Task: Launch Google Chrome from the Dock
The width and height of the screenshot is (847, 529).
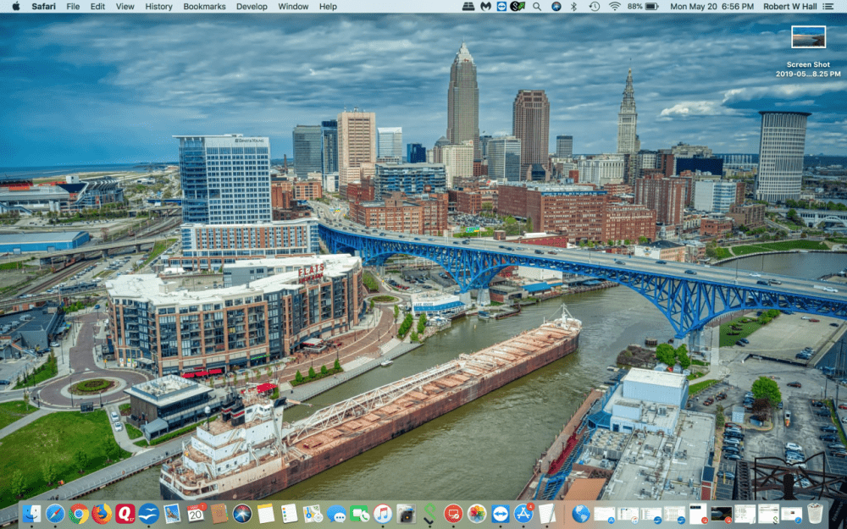Action: 77,514
